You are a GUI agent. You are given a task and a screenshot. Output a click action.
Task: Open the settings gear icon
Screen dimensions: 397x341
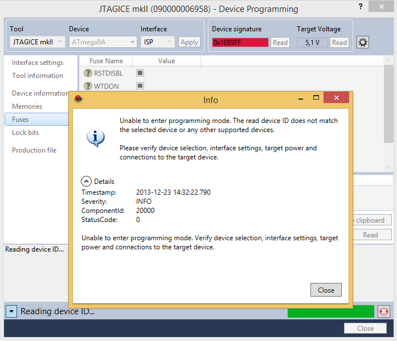(363, 42)
